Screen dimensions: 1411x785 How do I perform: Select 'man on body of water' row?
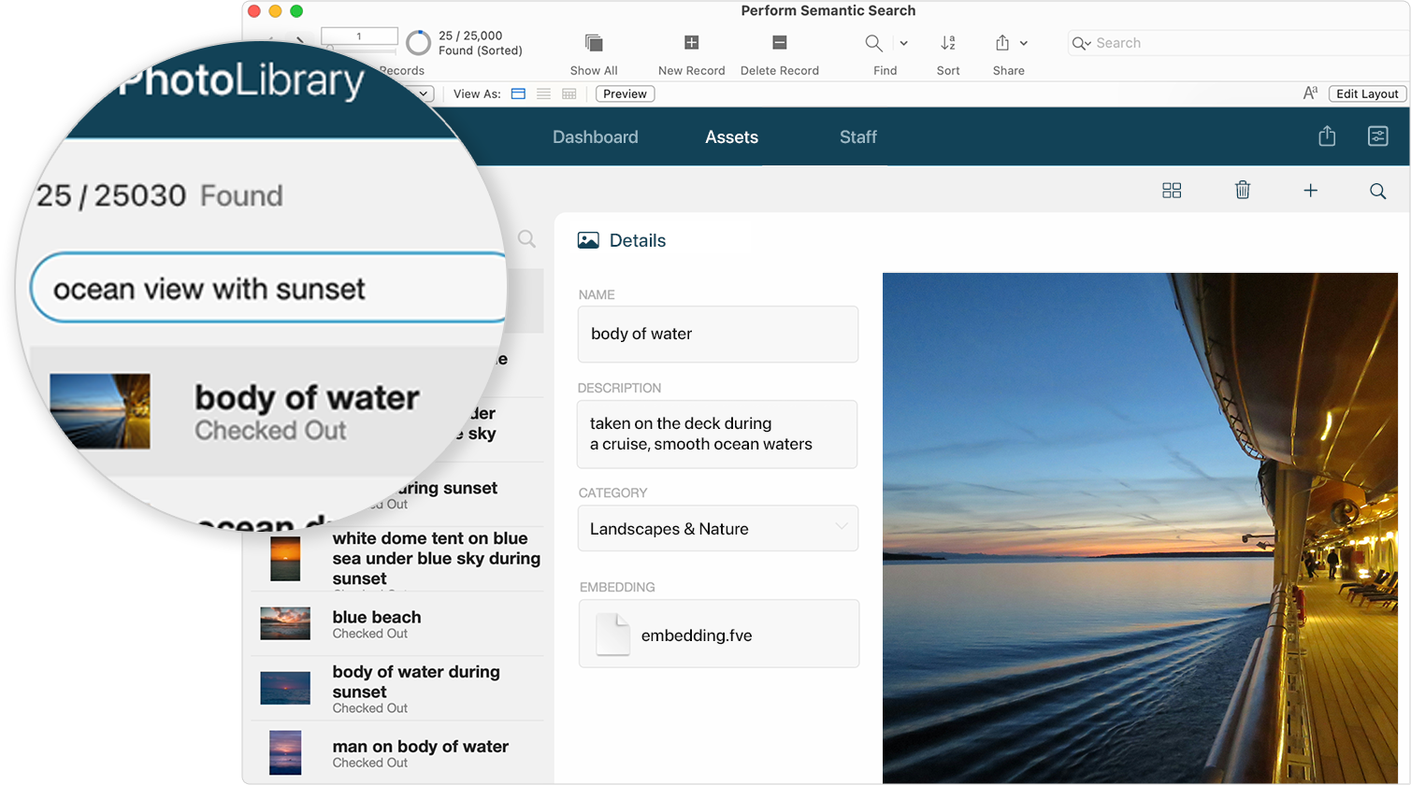[x=397, y=753]
